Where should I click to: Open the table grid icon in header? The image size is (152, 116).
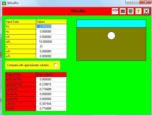point(123,11)
